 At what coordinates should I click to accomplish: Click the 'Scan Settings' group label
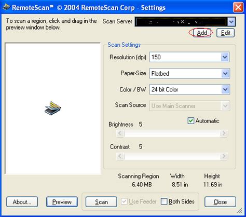point(124,45)
